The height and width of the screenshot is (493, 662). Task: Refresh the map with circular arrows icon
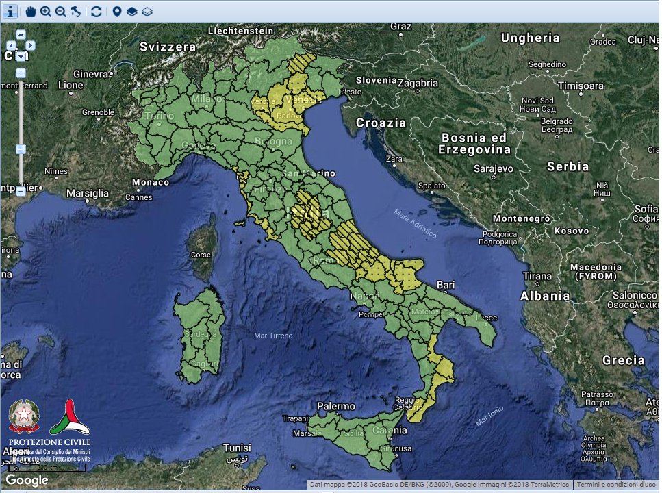(x=97, y=12)
